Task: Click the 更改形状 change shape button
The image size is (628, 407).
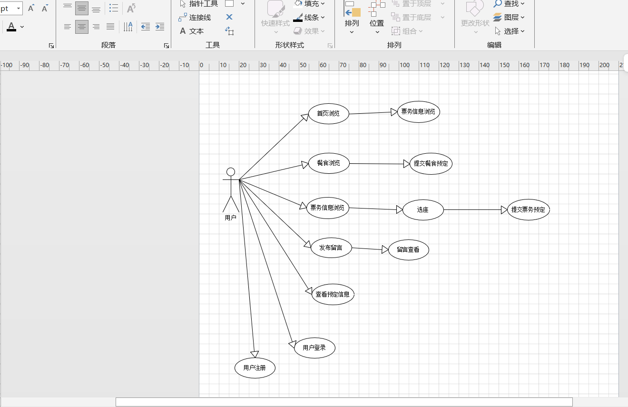Action: [475, 18]
